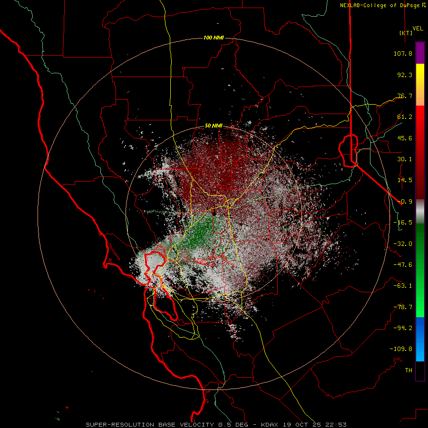This screenshot has height=428, width=428.
Task: Click the 30.1 scale value
Action: coord(405,159)
